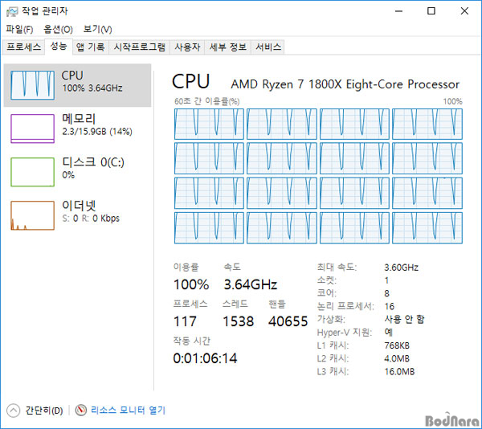
Task: Switch to the 서비스 tab
Action: point(268,47)
